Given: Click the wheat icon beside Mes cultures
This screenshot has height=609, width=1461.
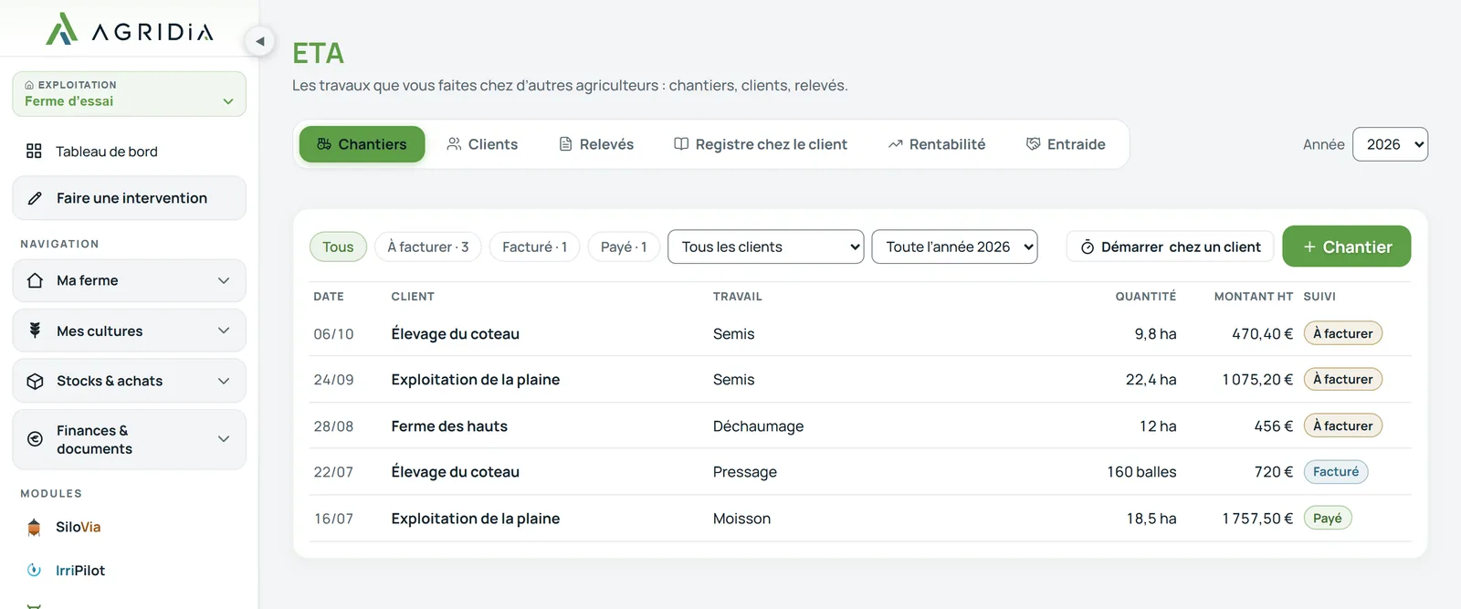Looking at the screenshot, I should tap(35, 331).
